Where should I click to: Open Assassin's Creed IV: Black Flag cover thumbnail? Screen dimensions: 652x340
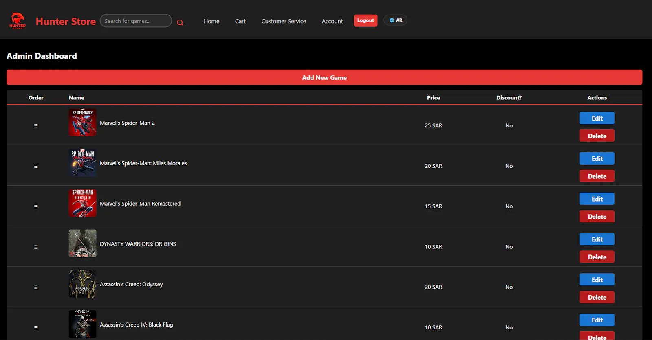click(83, 324)
